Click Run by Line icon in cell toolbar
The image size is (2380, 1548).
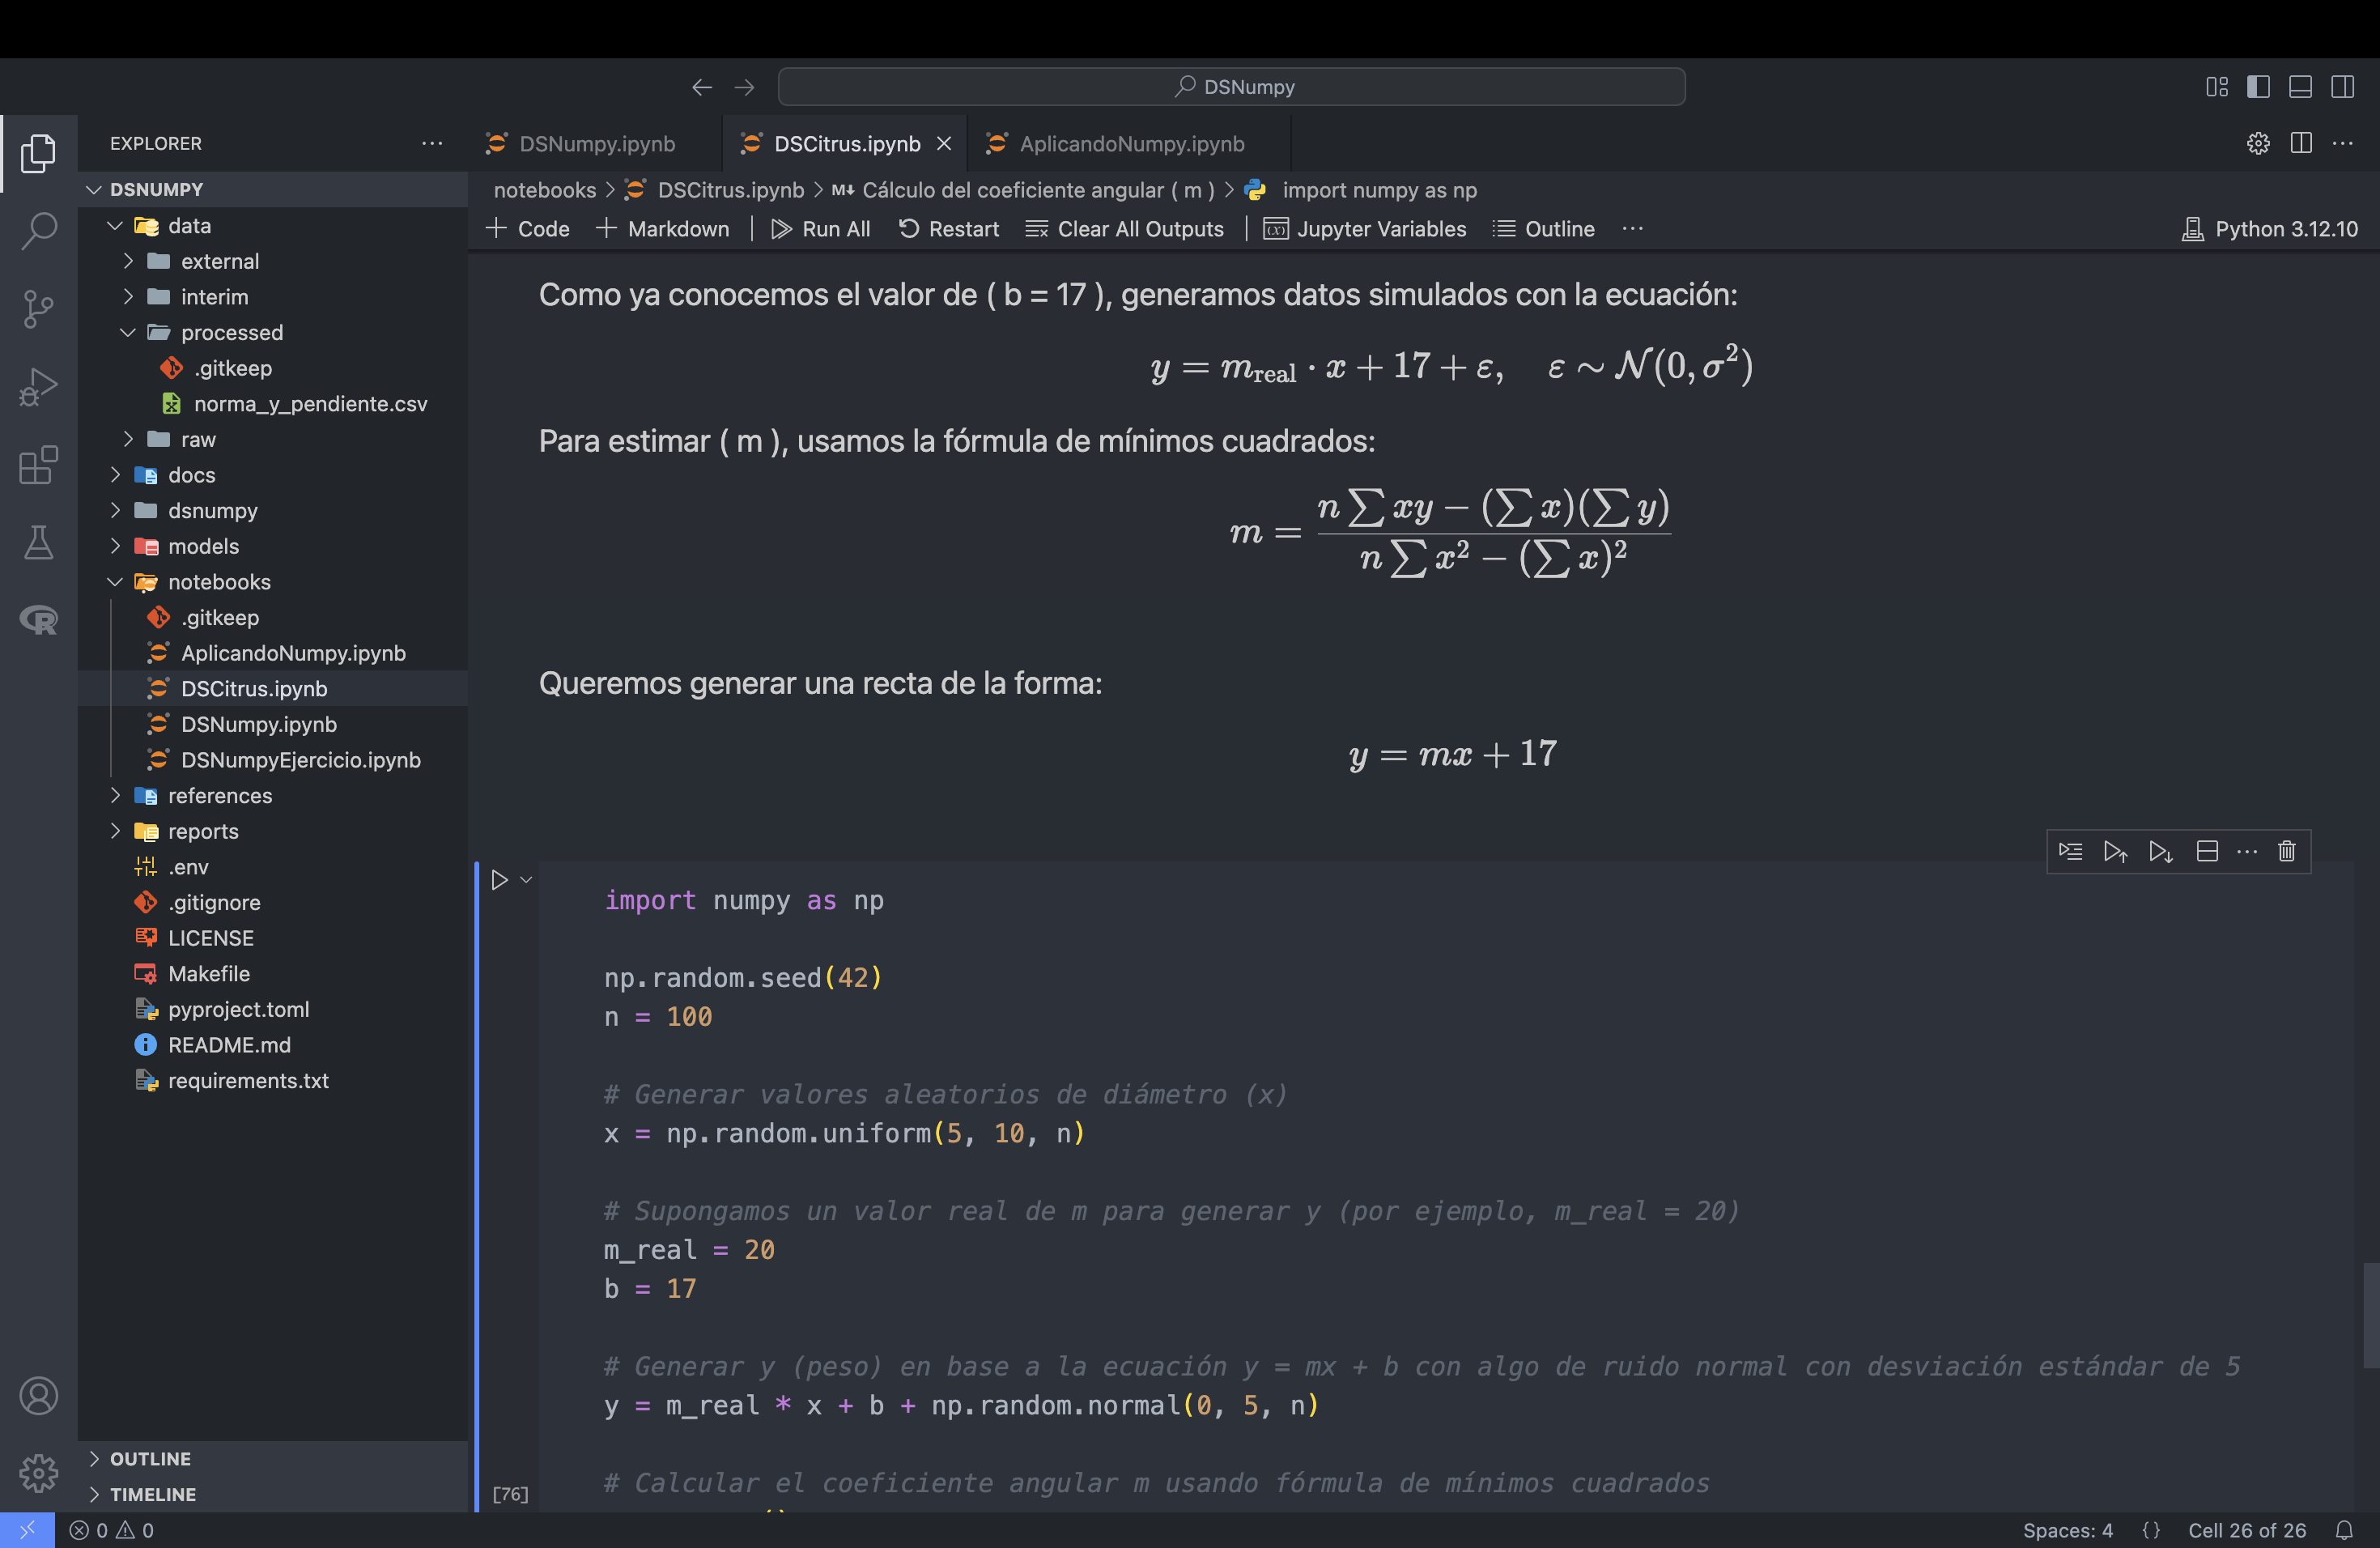pos(2070,851)
